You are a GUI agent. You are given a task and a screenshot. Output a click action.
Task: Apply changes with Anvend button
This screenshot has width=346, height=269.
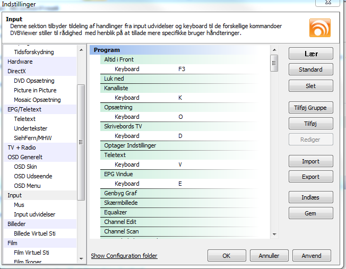point(312,256)
